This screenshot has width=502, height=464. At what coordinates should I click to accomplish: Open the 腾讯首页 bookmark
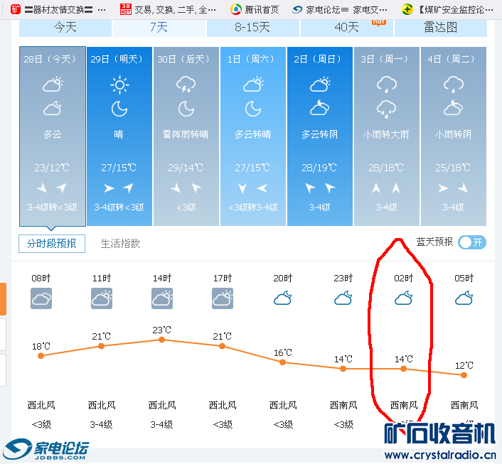click(x=255, y=10)
